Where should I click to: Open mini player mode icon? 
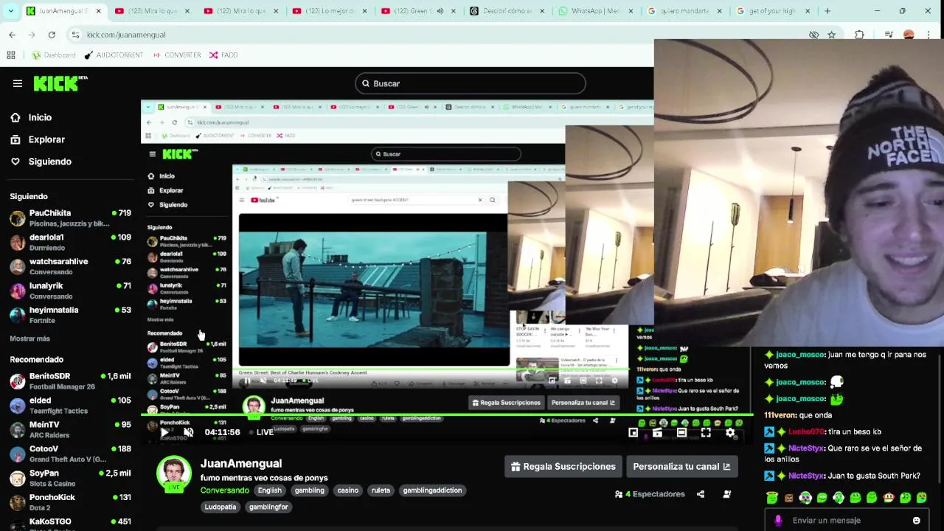tap(633, 433)
